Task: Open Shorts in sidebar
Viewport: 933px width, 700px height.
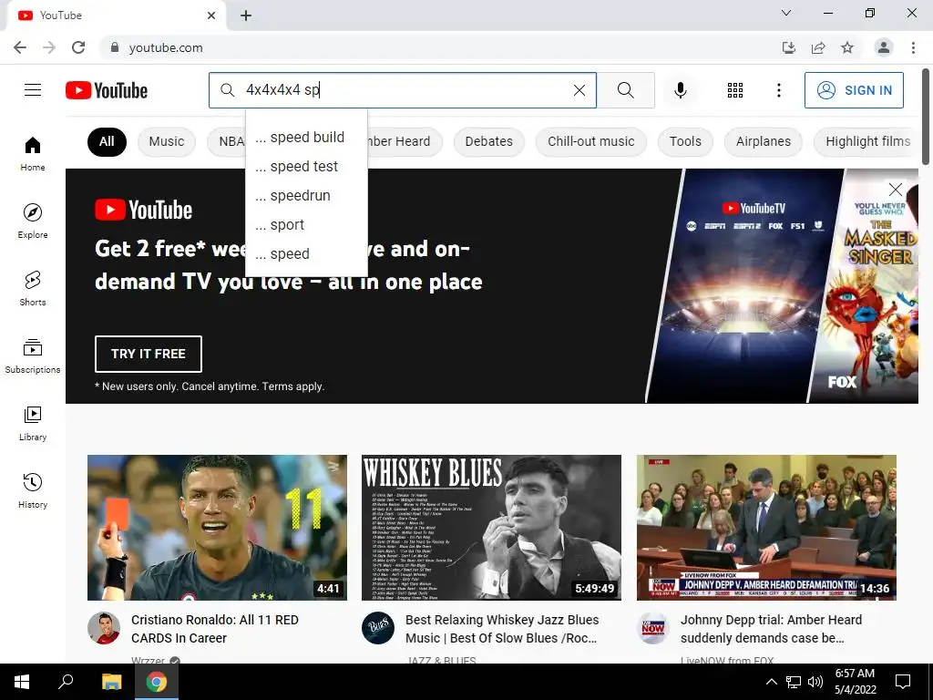Action: pyautogui.click(x=33, y=288)
